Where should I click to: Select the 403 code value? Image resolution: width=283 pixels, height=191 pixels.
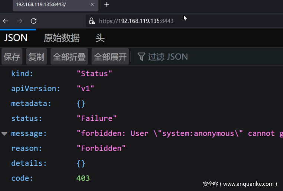coord(83,178)
